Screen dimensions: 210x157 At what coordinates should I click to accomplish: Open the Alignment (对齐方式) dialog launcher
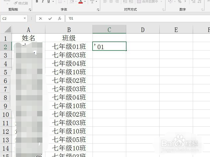coord(163,10)
